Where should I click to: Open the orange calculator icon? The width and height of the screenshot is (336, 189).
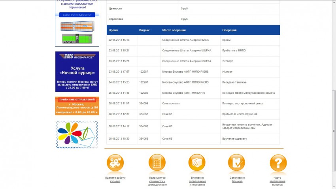point(157,163)
